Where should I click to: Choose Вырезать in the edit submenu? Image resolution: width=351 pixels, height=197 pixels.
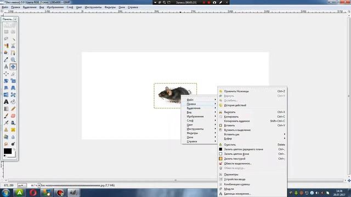[x=252, y=112]
